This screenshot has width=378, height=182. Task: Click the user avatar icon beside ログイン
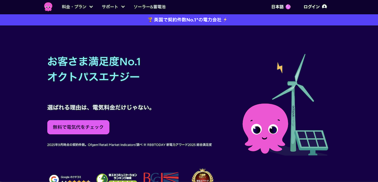pyautogui.click(x=324, y=7)
